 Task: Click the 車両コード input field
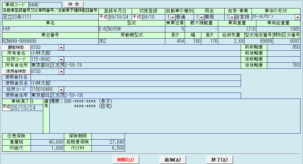click(44, 5)
